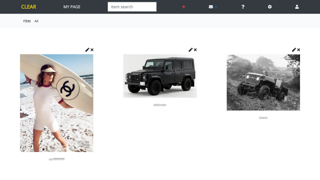Click the surffffffffffff caption
320x180 pixels.
click(56, 159)
